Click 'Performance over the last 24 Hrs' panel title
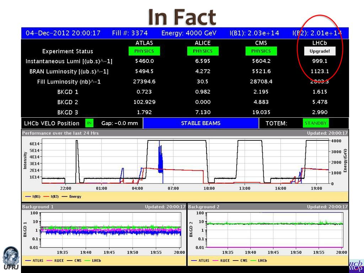This screenshot has height=273, width=364. coord(60,133)
